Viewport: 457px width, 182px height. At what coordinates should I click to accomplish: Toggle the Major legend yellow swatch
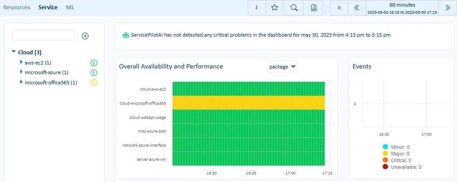click(385, 153)
